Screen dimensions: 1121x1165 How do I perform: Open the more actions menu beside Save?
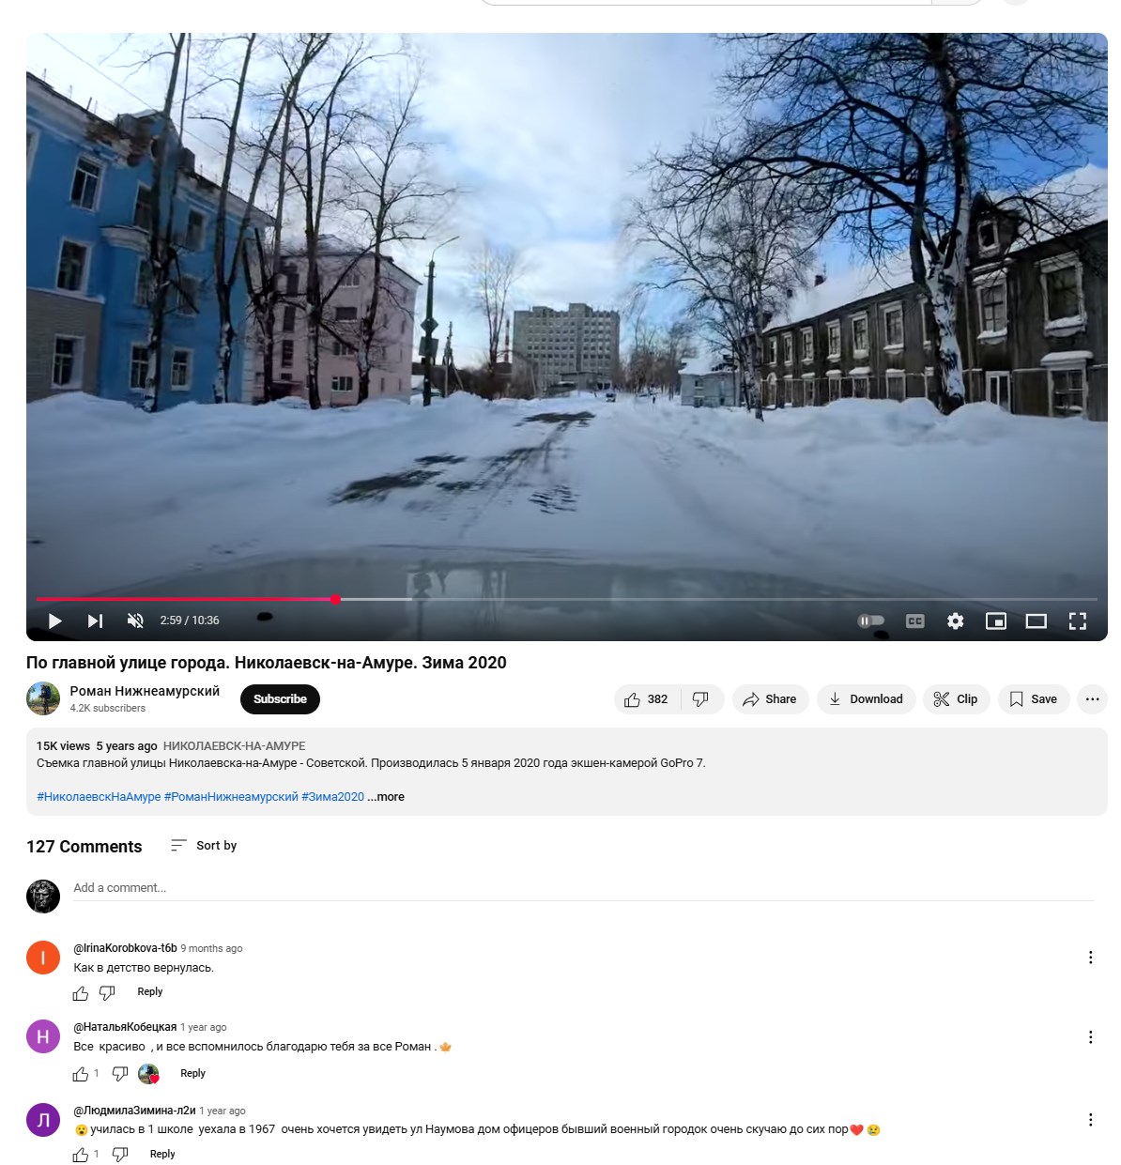[1092, 699]
